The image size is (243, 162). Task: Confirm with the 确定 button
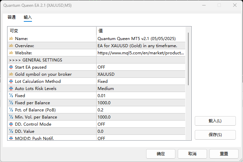(x=161, y=154)
